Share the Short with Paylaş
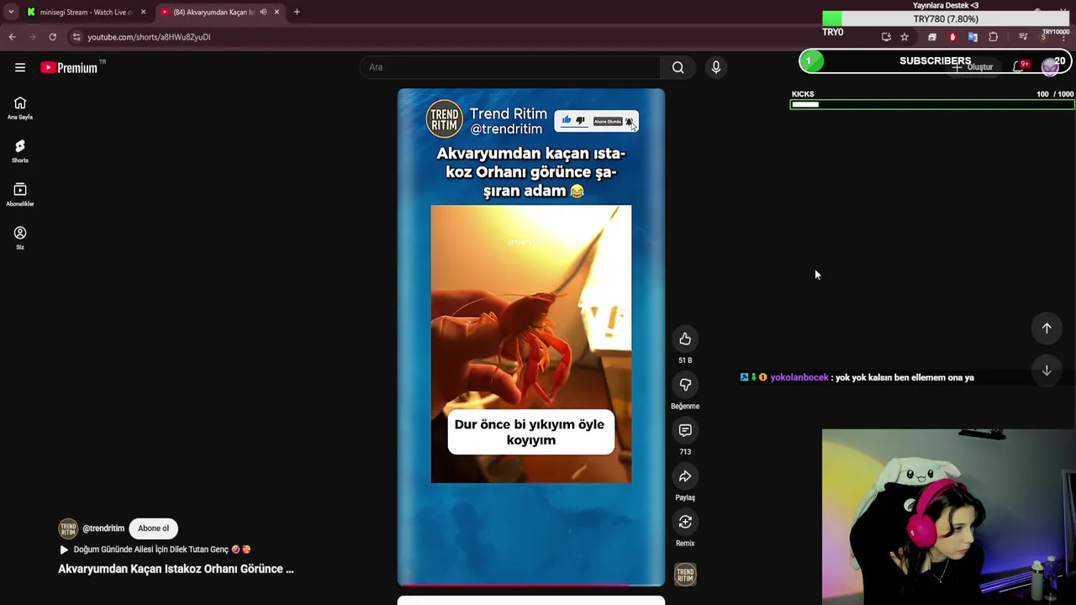This screenshot has height=605, width=1076. (x=685, y=476)
